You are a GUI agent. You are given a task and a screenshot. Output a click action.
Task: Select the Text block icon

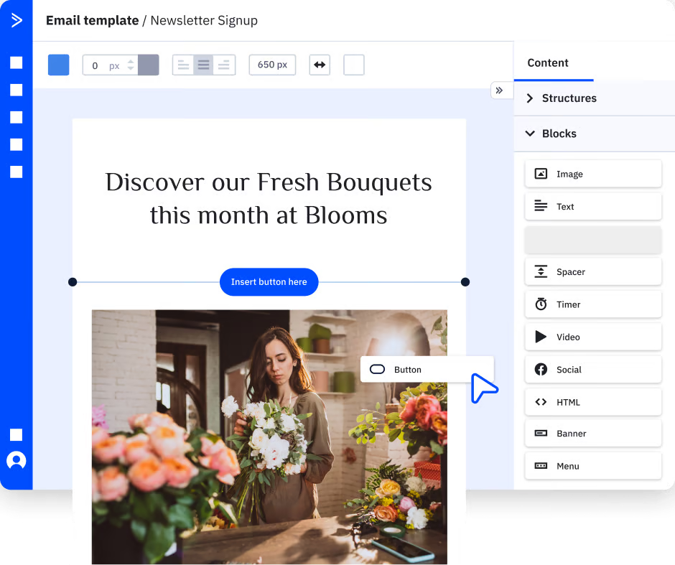tap(541, 206)
